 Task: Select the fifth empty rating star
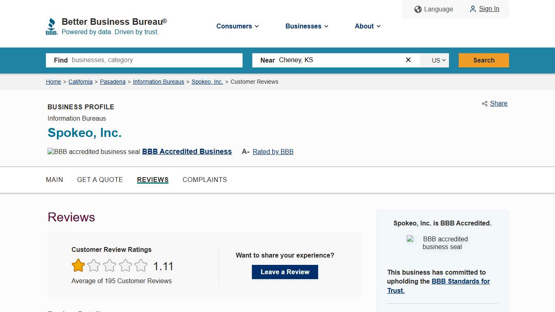(x=141, y=265)
